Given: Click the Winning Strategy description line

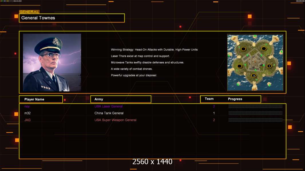Looking at the screenshot, I should coord(154,50).
